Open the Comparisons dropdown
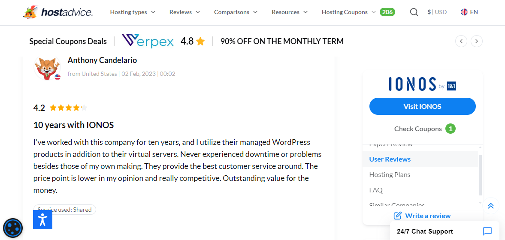Viewport: 505px width, 240px height. tap(236, 12)
